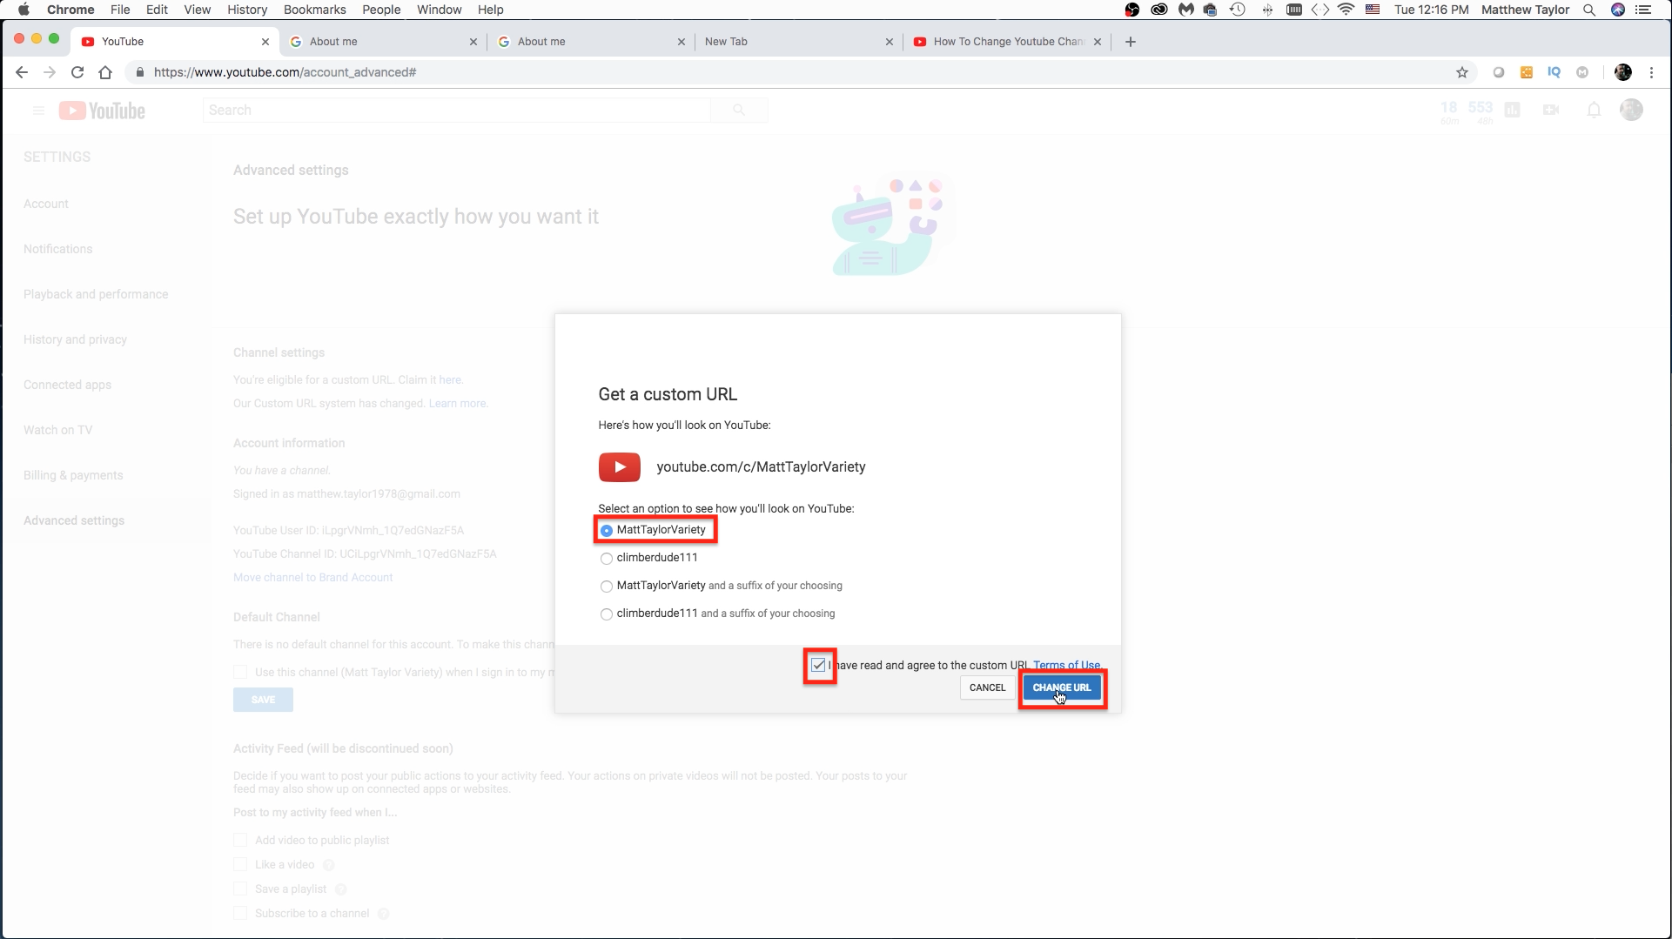The image size is (1672, 939).
Task: Open Watch on TV settings
Action: tap(57, 430)
